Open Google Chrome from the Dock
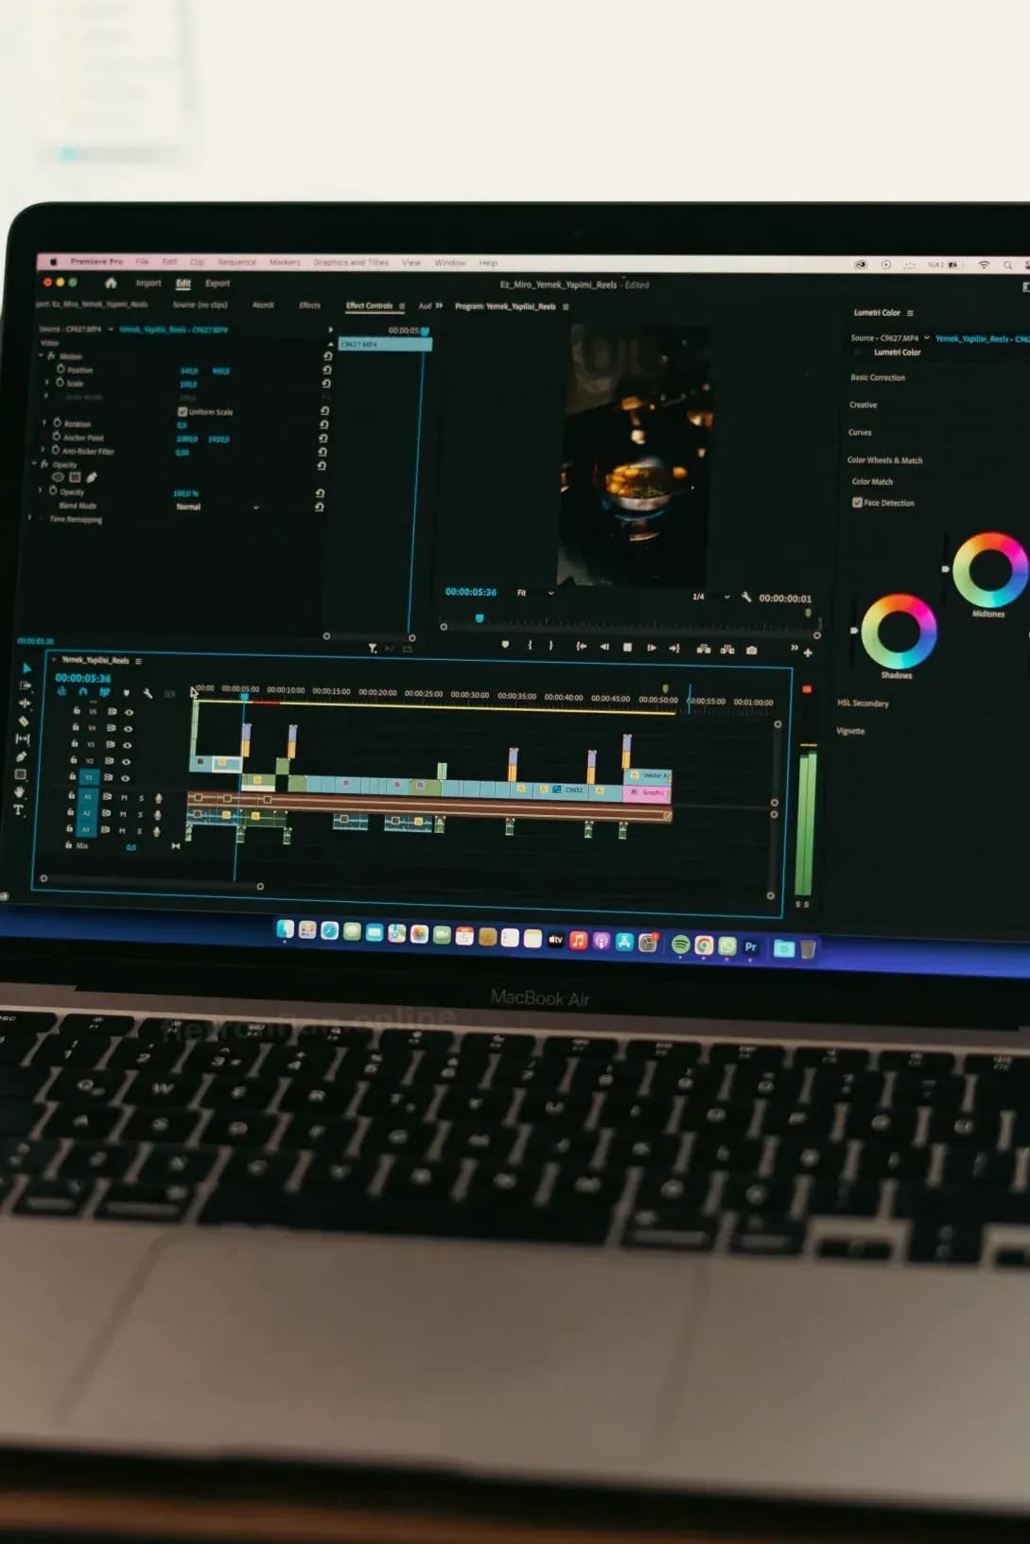Image resolution: width=1030 pixels, height=1544 pixels. pyautogui.click(x=704, y=945)
